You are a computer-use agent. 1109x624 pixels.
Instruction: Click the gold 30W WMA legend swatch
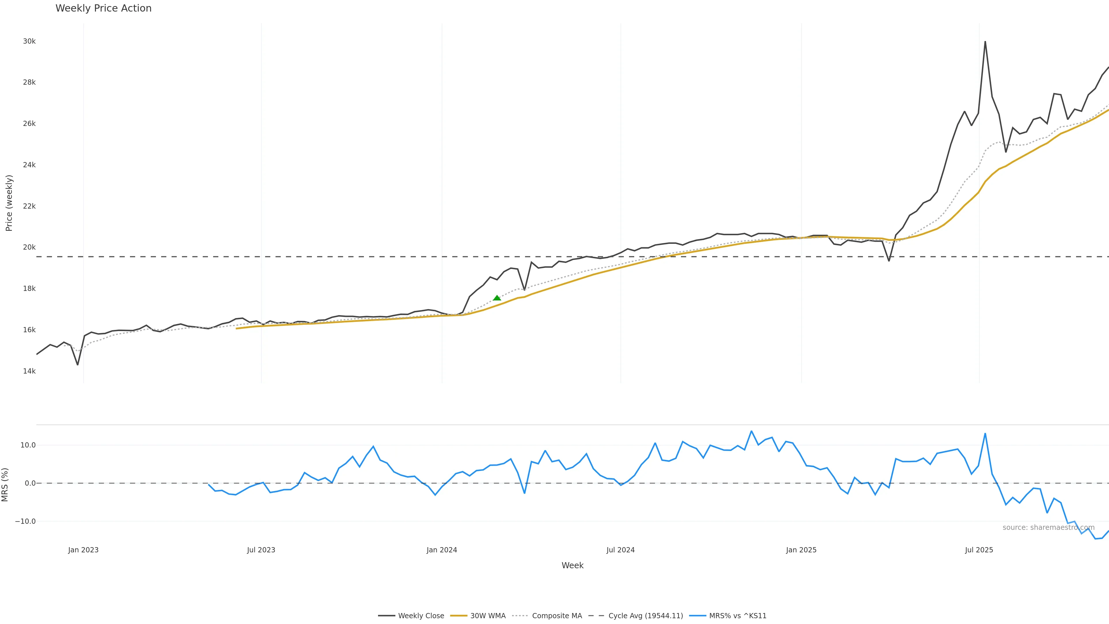point(459,616)
